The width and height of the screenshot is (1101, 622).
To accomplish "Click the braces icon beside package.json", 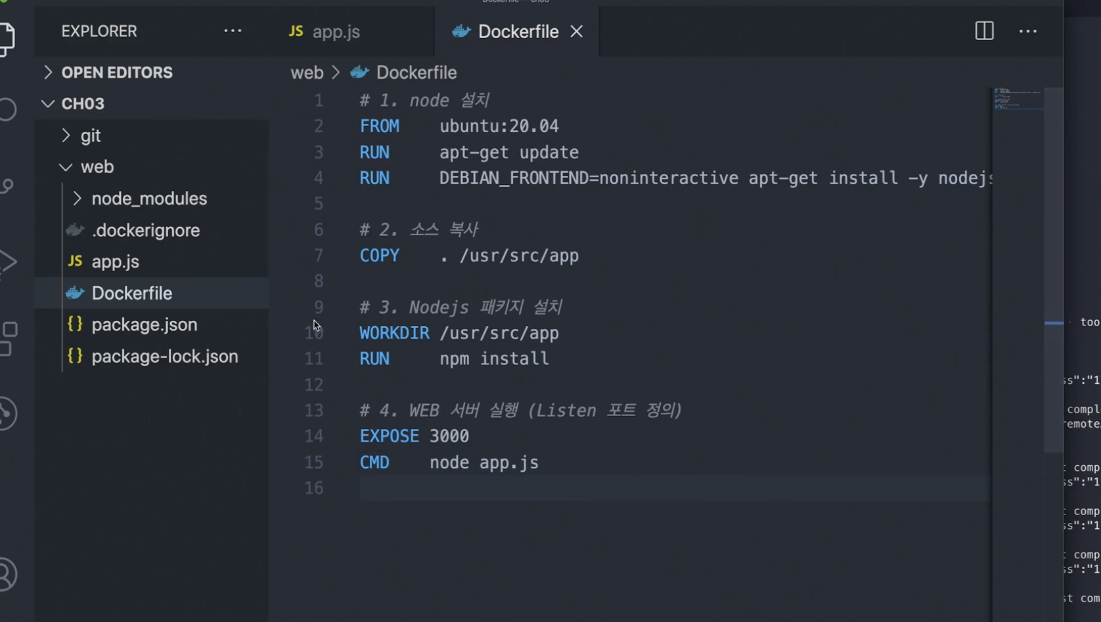I will coord(75,324).
